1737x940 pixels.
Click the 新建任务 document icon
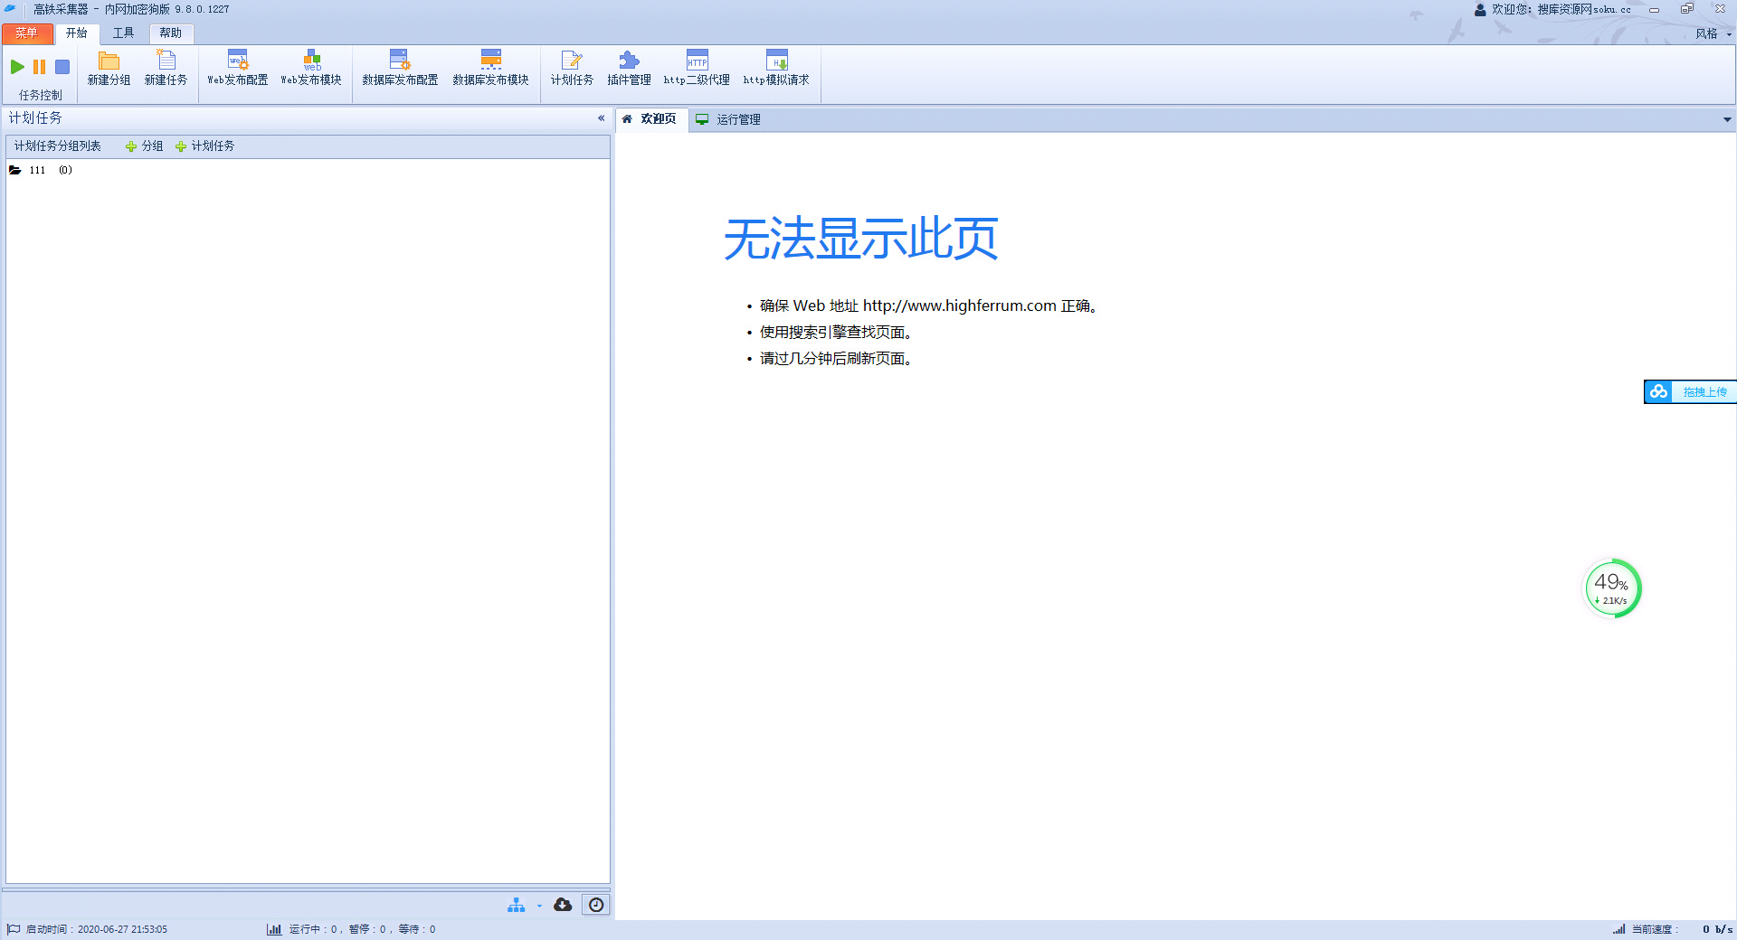click(166, 61)
